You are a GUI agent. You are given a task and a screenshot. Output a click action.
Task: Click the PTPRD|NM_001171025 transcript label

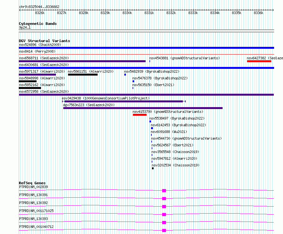[37, 211]
